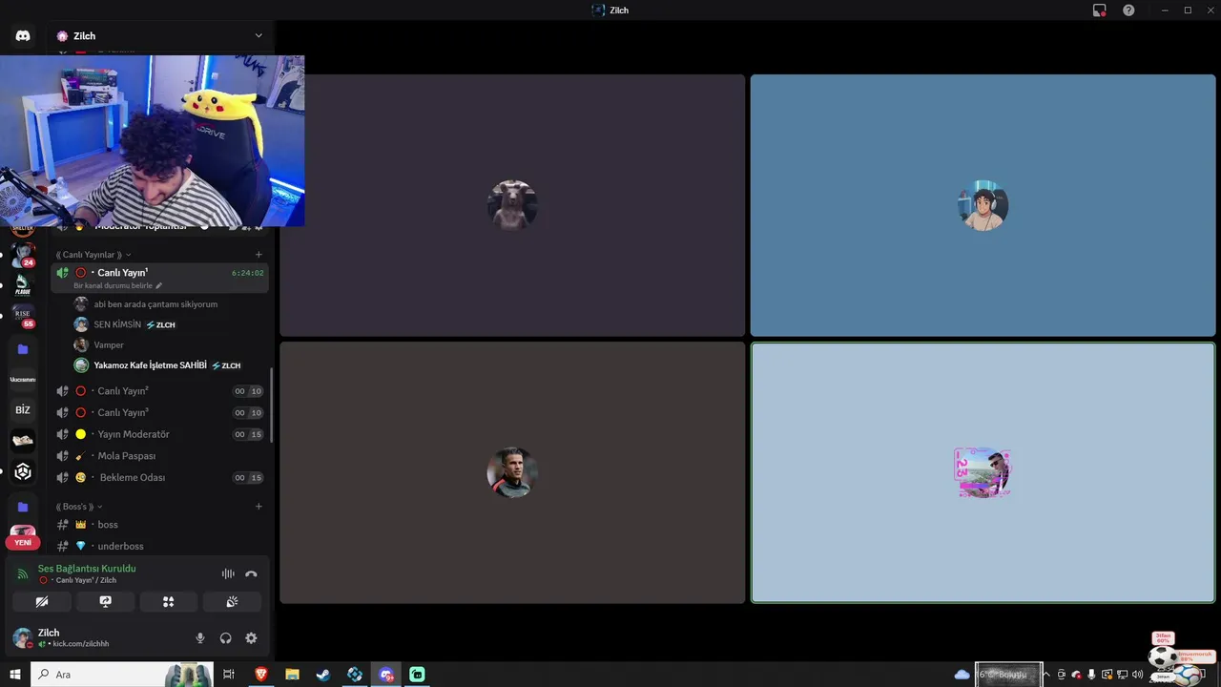
Task: Open Task View on the taskbar
Action: (229, 675)
